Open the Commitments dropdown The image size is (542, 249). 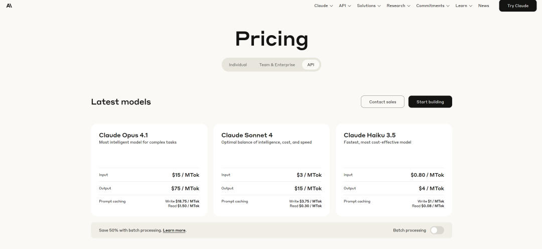point(433,6)
